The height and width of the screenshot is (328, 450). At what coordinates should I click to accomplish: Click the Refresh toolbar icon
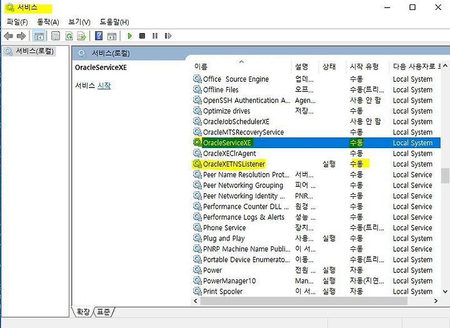click(69, 36)
